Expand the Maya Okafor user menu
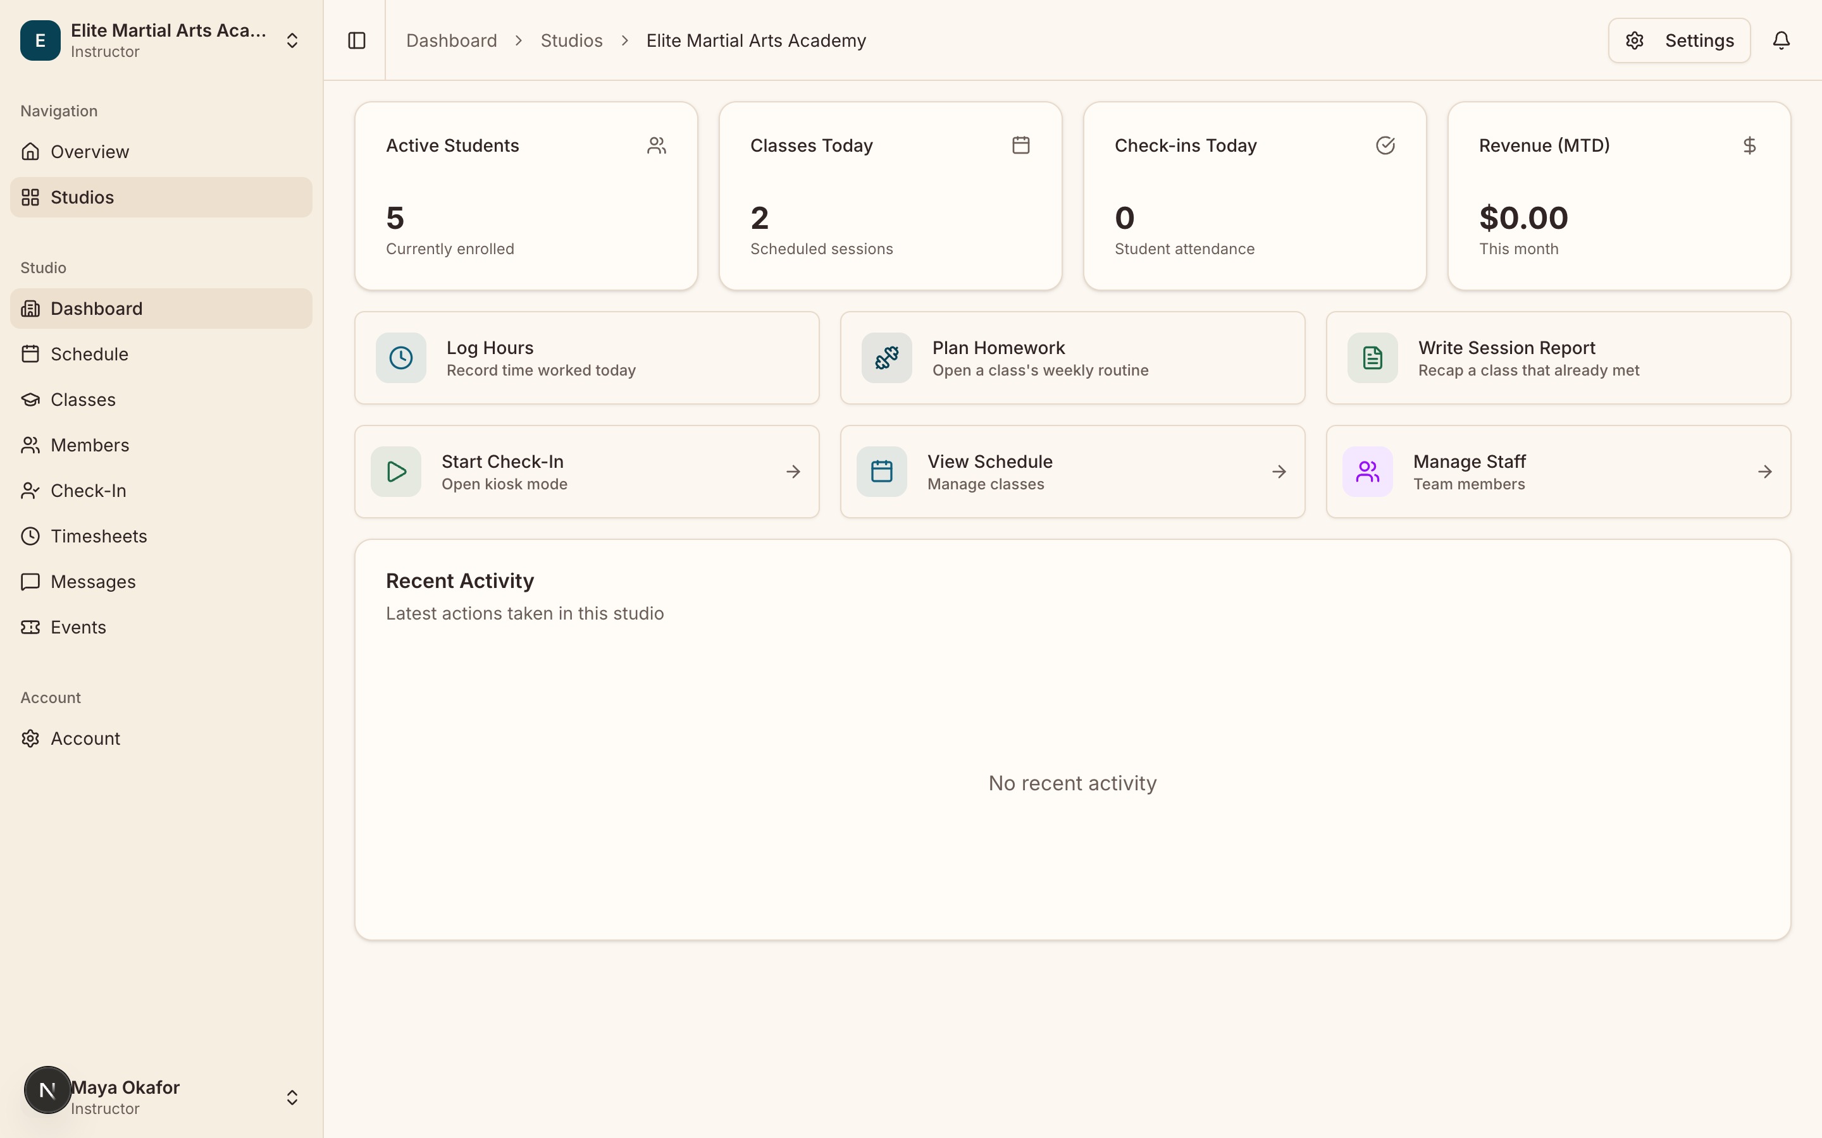1822x1138 pixels. pos(292,1098)
